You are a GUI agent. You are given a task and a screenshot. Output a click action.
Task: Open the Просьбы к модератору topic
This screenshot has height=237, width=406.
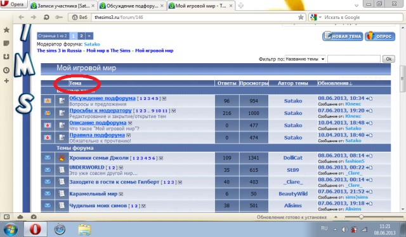click(x=100, y=111)
